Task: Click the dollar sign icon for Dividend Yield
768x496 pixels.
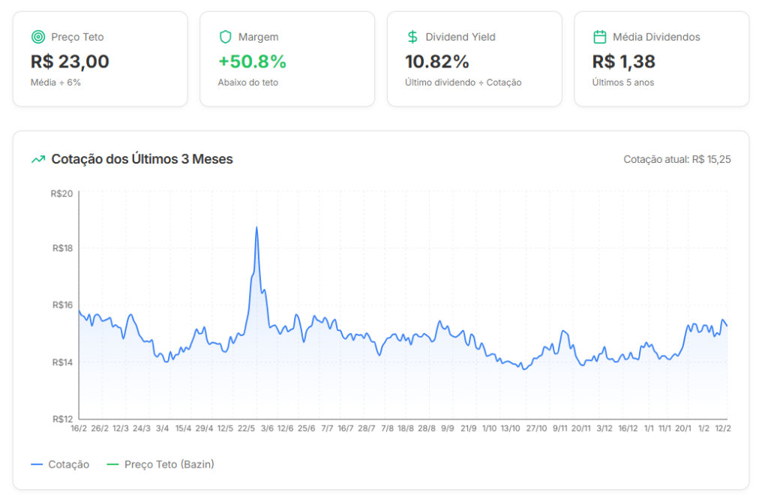Action: (412, 37)
